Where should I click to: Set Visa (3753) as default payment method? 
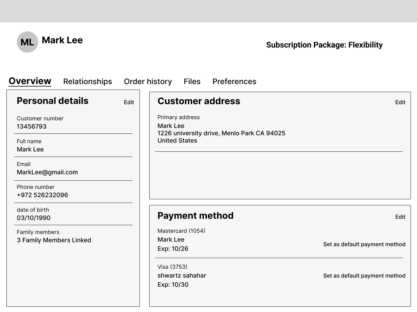coord(364,276)
